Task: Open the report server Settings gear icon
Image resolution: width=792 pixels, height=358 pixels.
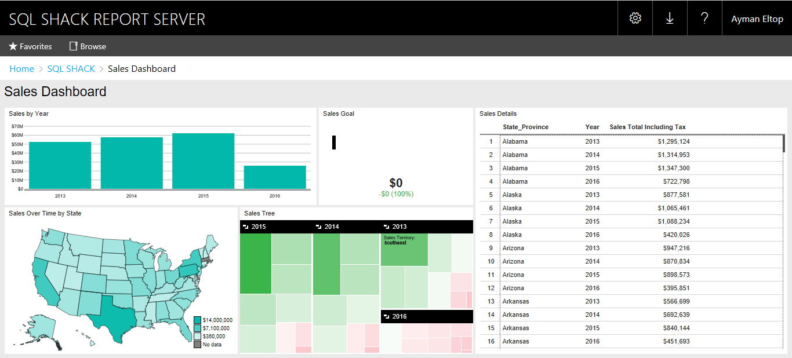Action: coord(635,18)
